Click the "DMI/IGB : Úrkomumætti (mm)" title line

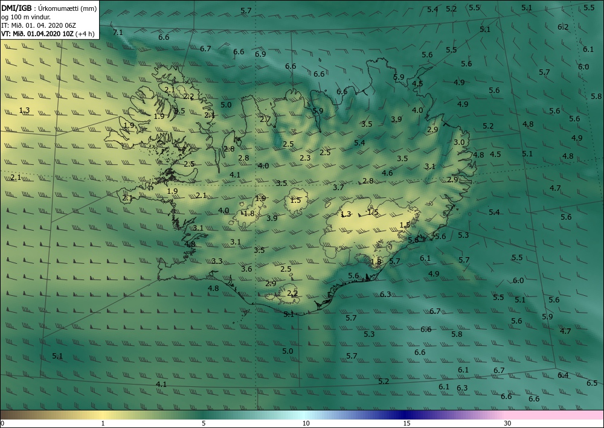point(49,8)
